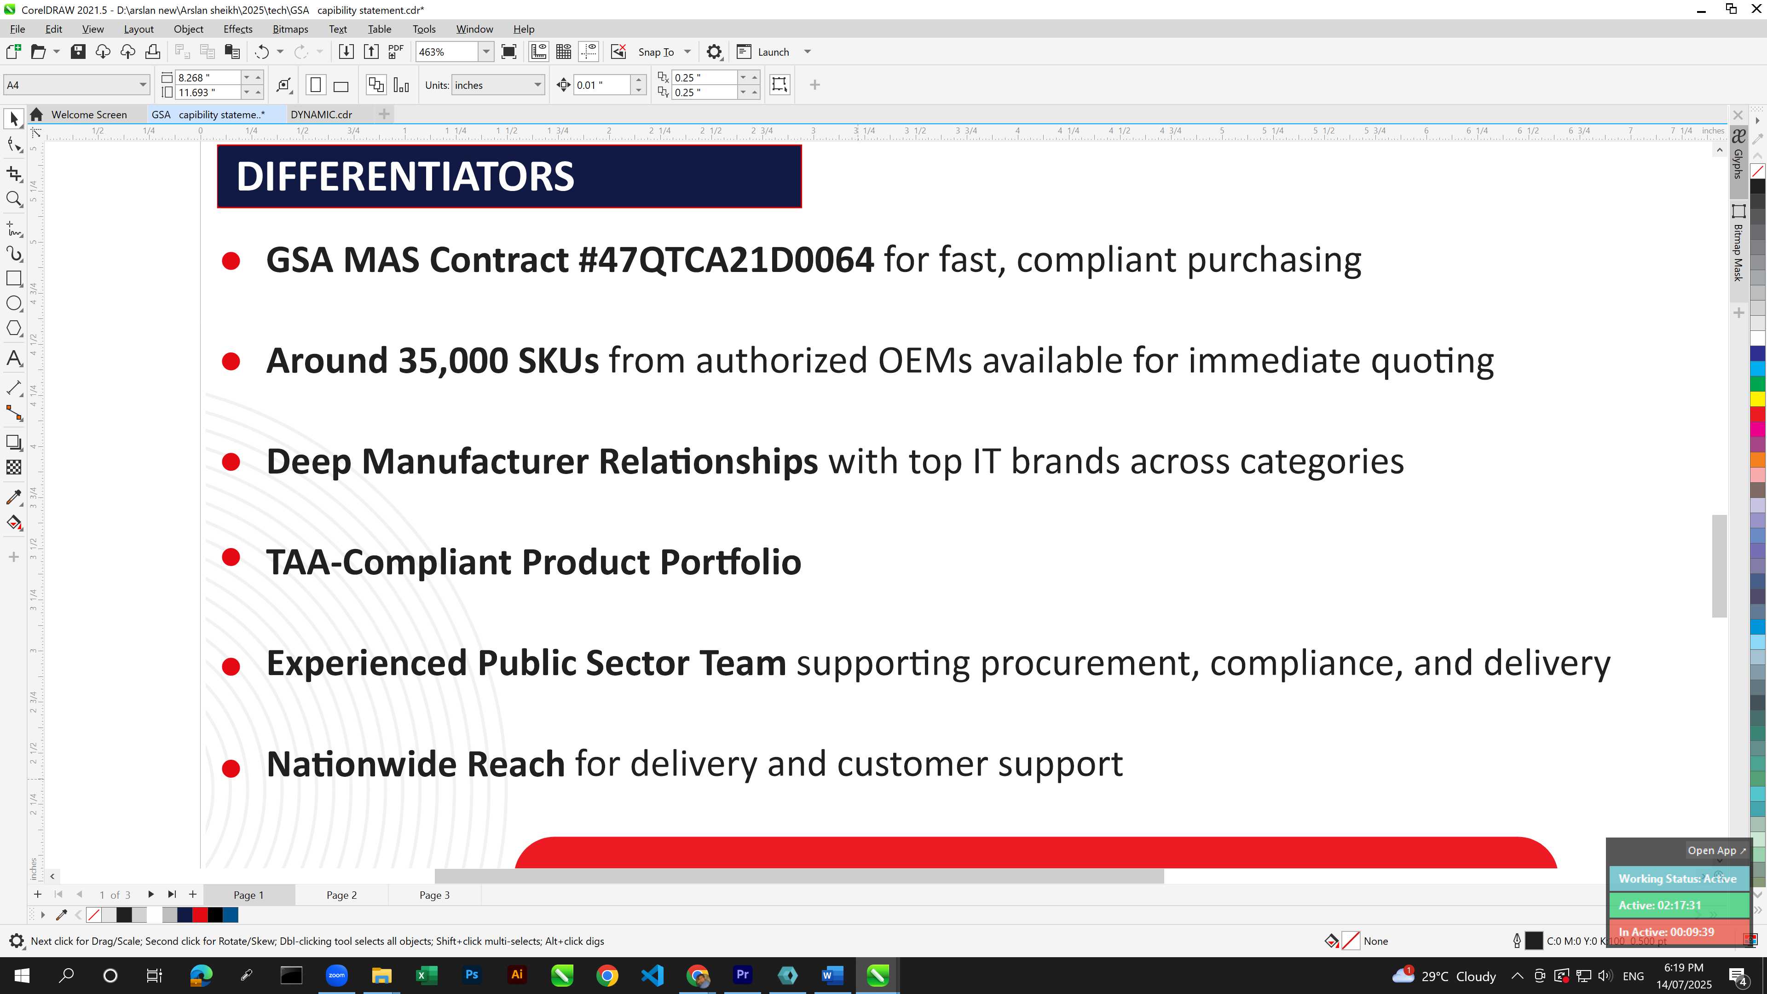
Task: Go to next page arrow
Action: (150, 895)
